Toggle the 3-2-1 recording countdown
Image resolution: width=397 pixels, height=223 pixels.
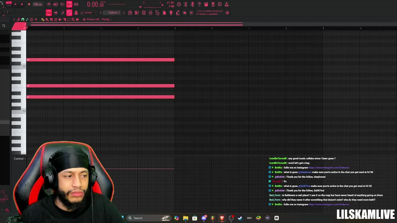(x=62, y=4)
